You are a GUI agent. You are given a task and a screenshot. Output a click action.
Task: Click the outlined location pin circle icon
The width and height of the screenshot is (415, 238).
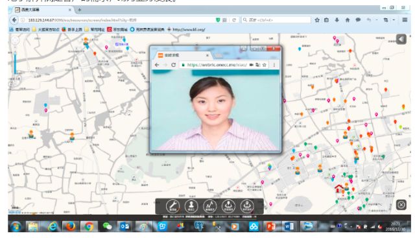coord(247,206)
